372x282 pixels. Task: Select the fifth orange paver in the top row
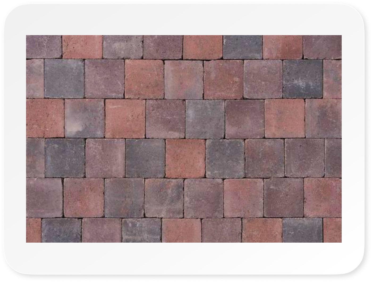203,47
